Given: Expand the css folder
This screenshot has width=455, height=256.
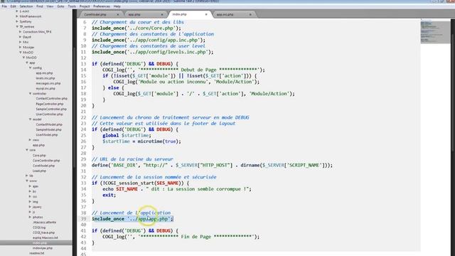Looking at the screenshot, I should click(x=30, y=196).
